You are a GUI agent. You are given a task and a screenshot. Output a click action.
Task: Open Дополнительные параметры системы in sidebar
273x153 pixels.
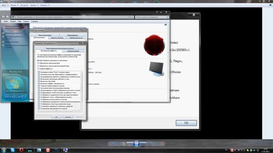point(17,46)
